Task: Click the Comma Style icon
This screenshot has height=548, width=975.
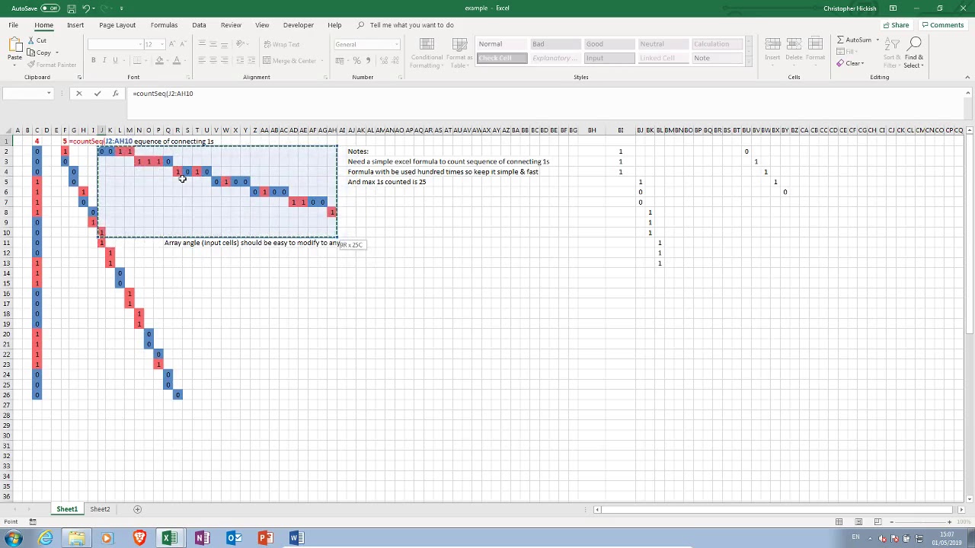Action: coord(368,60)
